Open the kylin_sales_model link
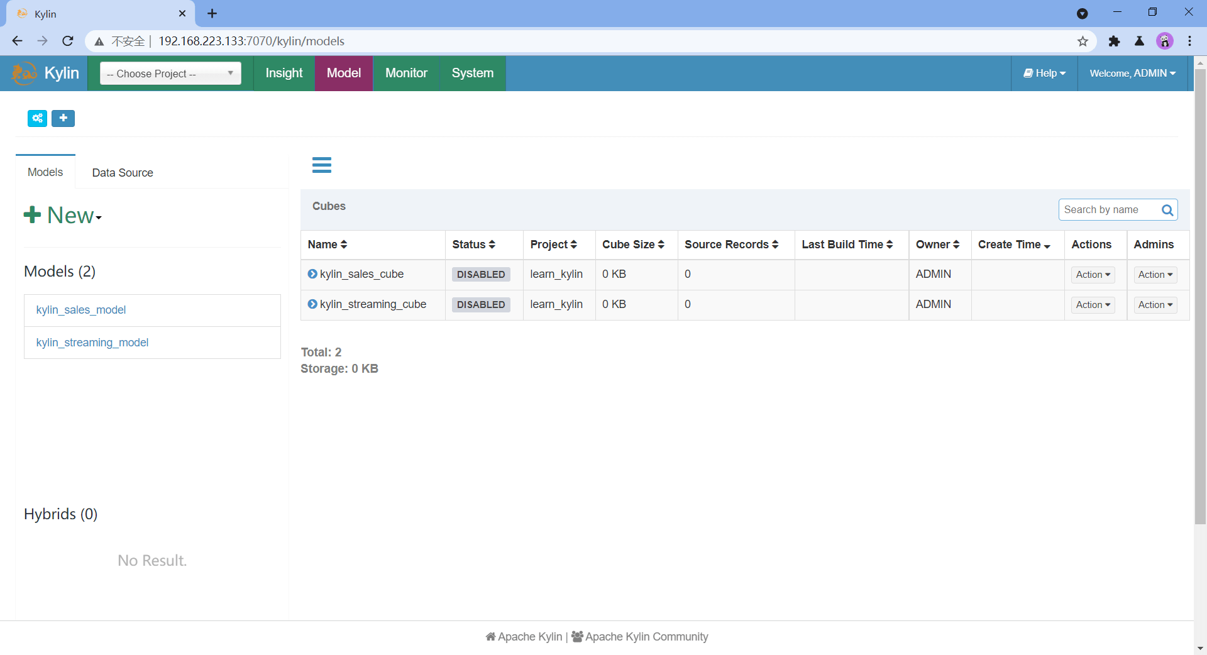This screenshot has width=1207, height=655. point(81,310)
